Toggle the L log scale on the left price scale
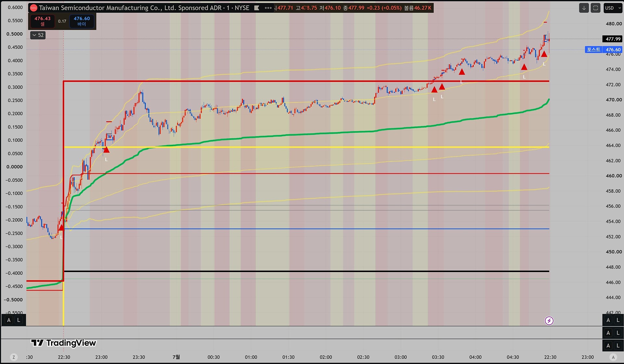 coord(19,320)
